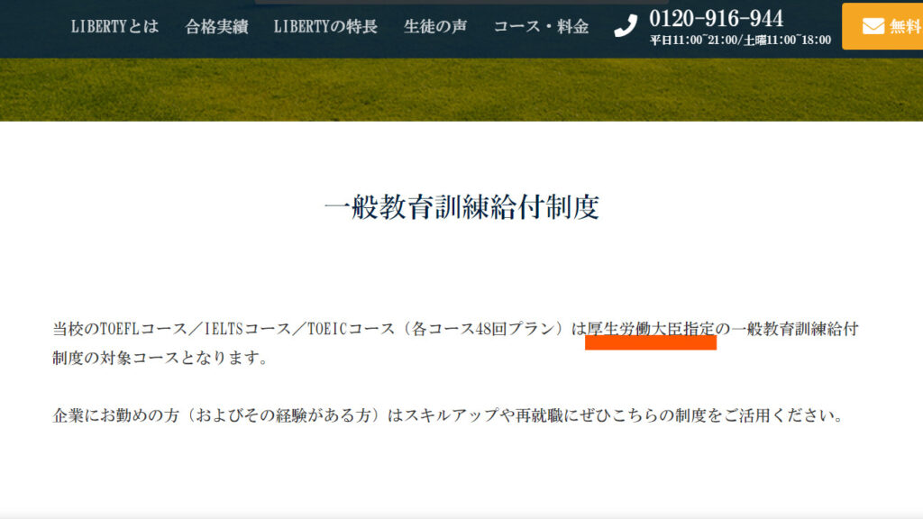Click the envelope icon in orange button

click(x=873, y=26)
